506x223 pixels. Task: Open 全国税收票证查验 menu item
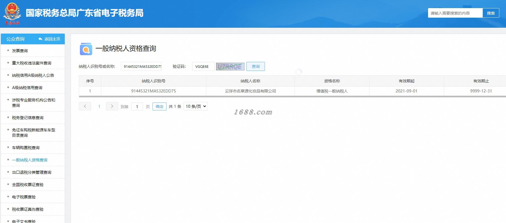[28, 185]
